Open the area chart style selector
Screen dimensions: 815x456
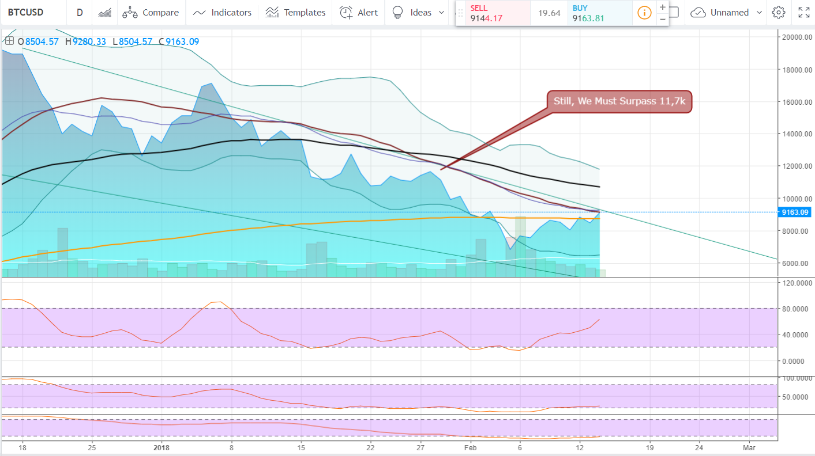[104, 12]
